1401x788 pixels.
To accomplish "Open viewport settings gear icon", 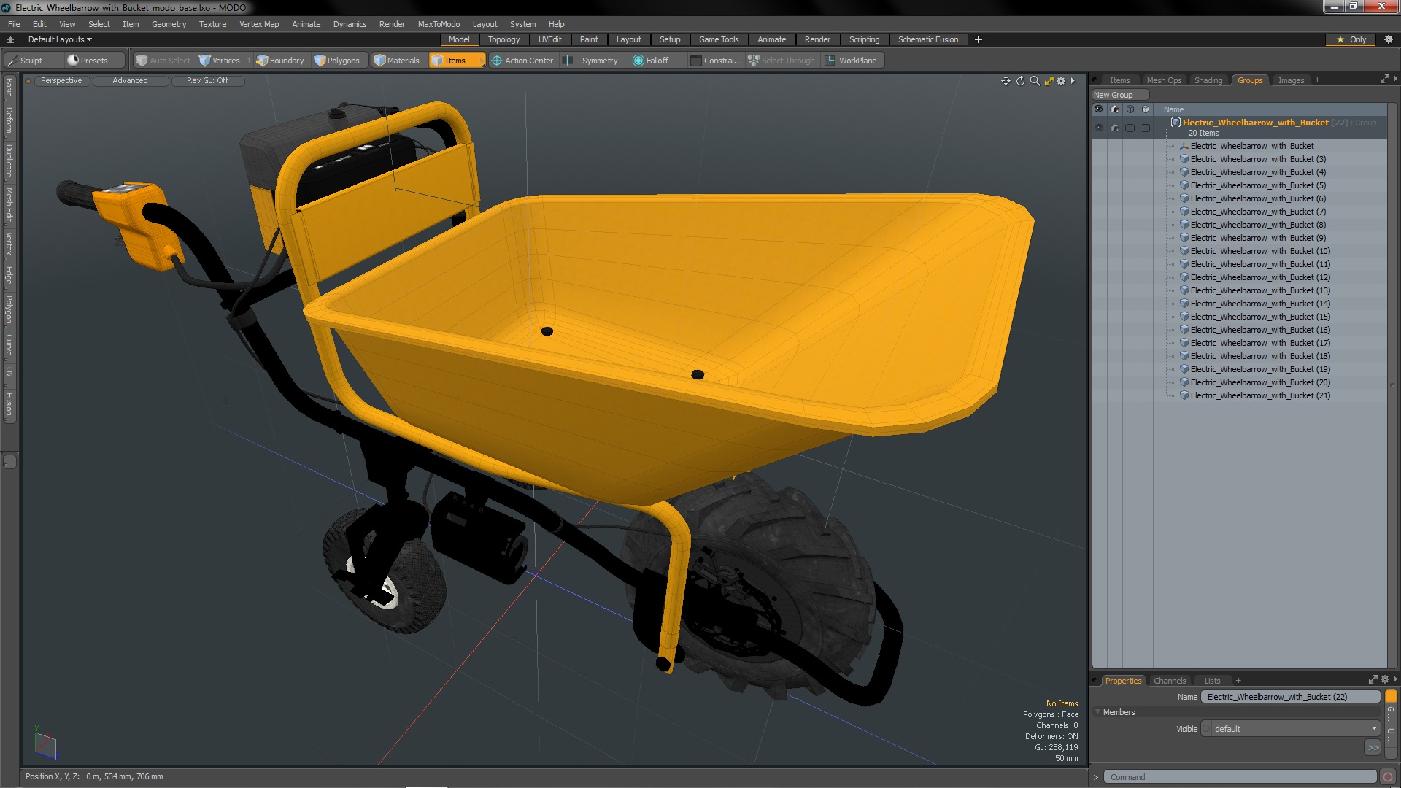I will coord(1061,81).
